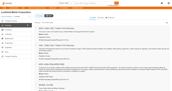The height and width of the screenshot is (91, 172).
Task: Switch to the Dashboard tab
Action: (110, 18)
